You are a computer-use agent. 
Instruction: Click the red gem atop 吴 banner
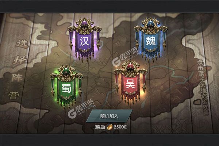(130, 66)
